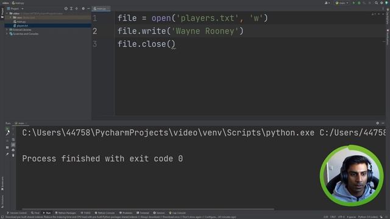Open Version Control tool window
390x219 pixels.
click(x=16, y=213)
